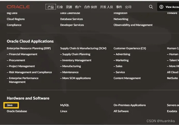Open the All Software link
179x125 pixels.
click(x=121, y=111)
